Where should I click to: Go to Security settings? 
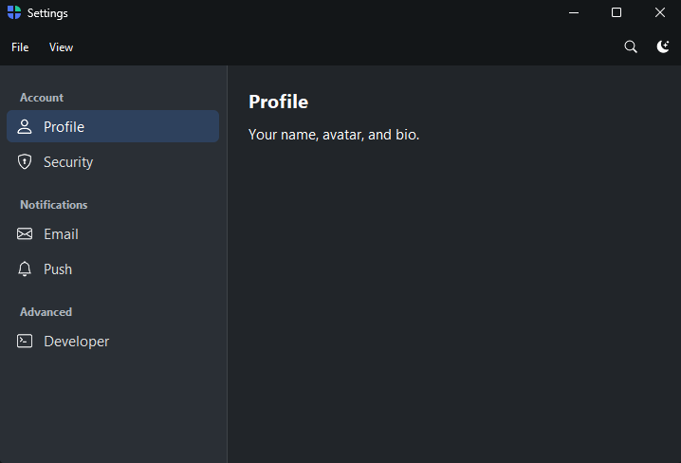113,161
